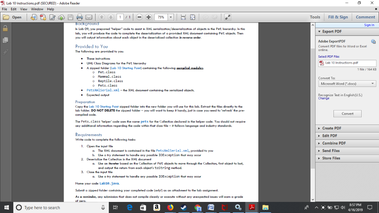This screenshot has height=213, width=379.
Task: Zoom in with the plus icon
Action: (x=149, y=17)
